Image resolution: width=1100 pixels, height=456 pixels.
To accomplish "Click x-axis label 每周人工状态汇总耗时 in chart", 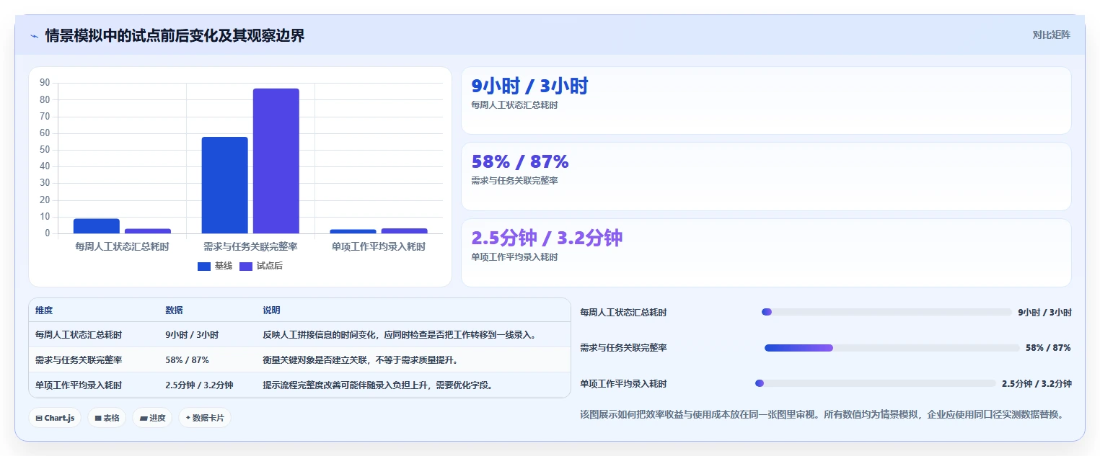I will (x=122, y=246).
